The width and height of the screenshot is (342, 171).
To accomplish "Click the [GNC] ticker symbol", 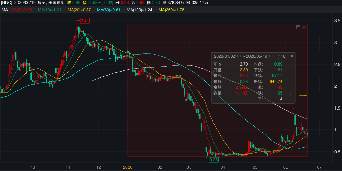I will point(7,3).
